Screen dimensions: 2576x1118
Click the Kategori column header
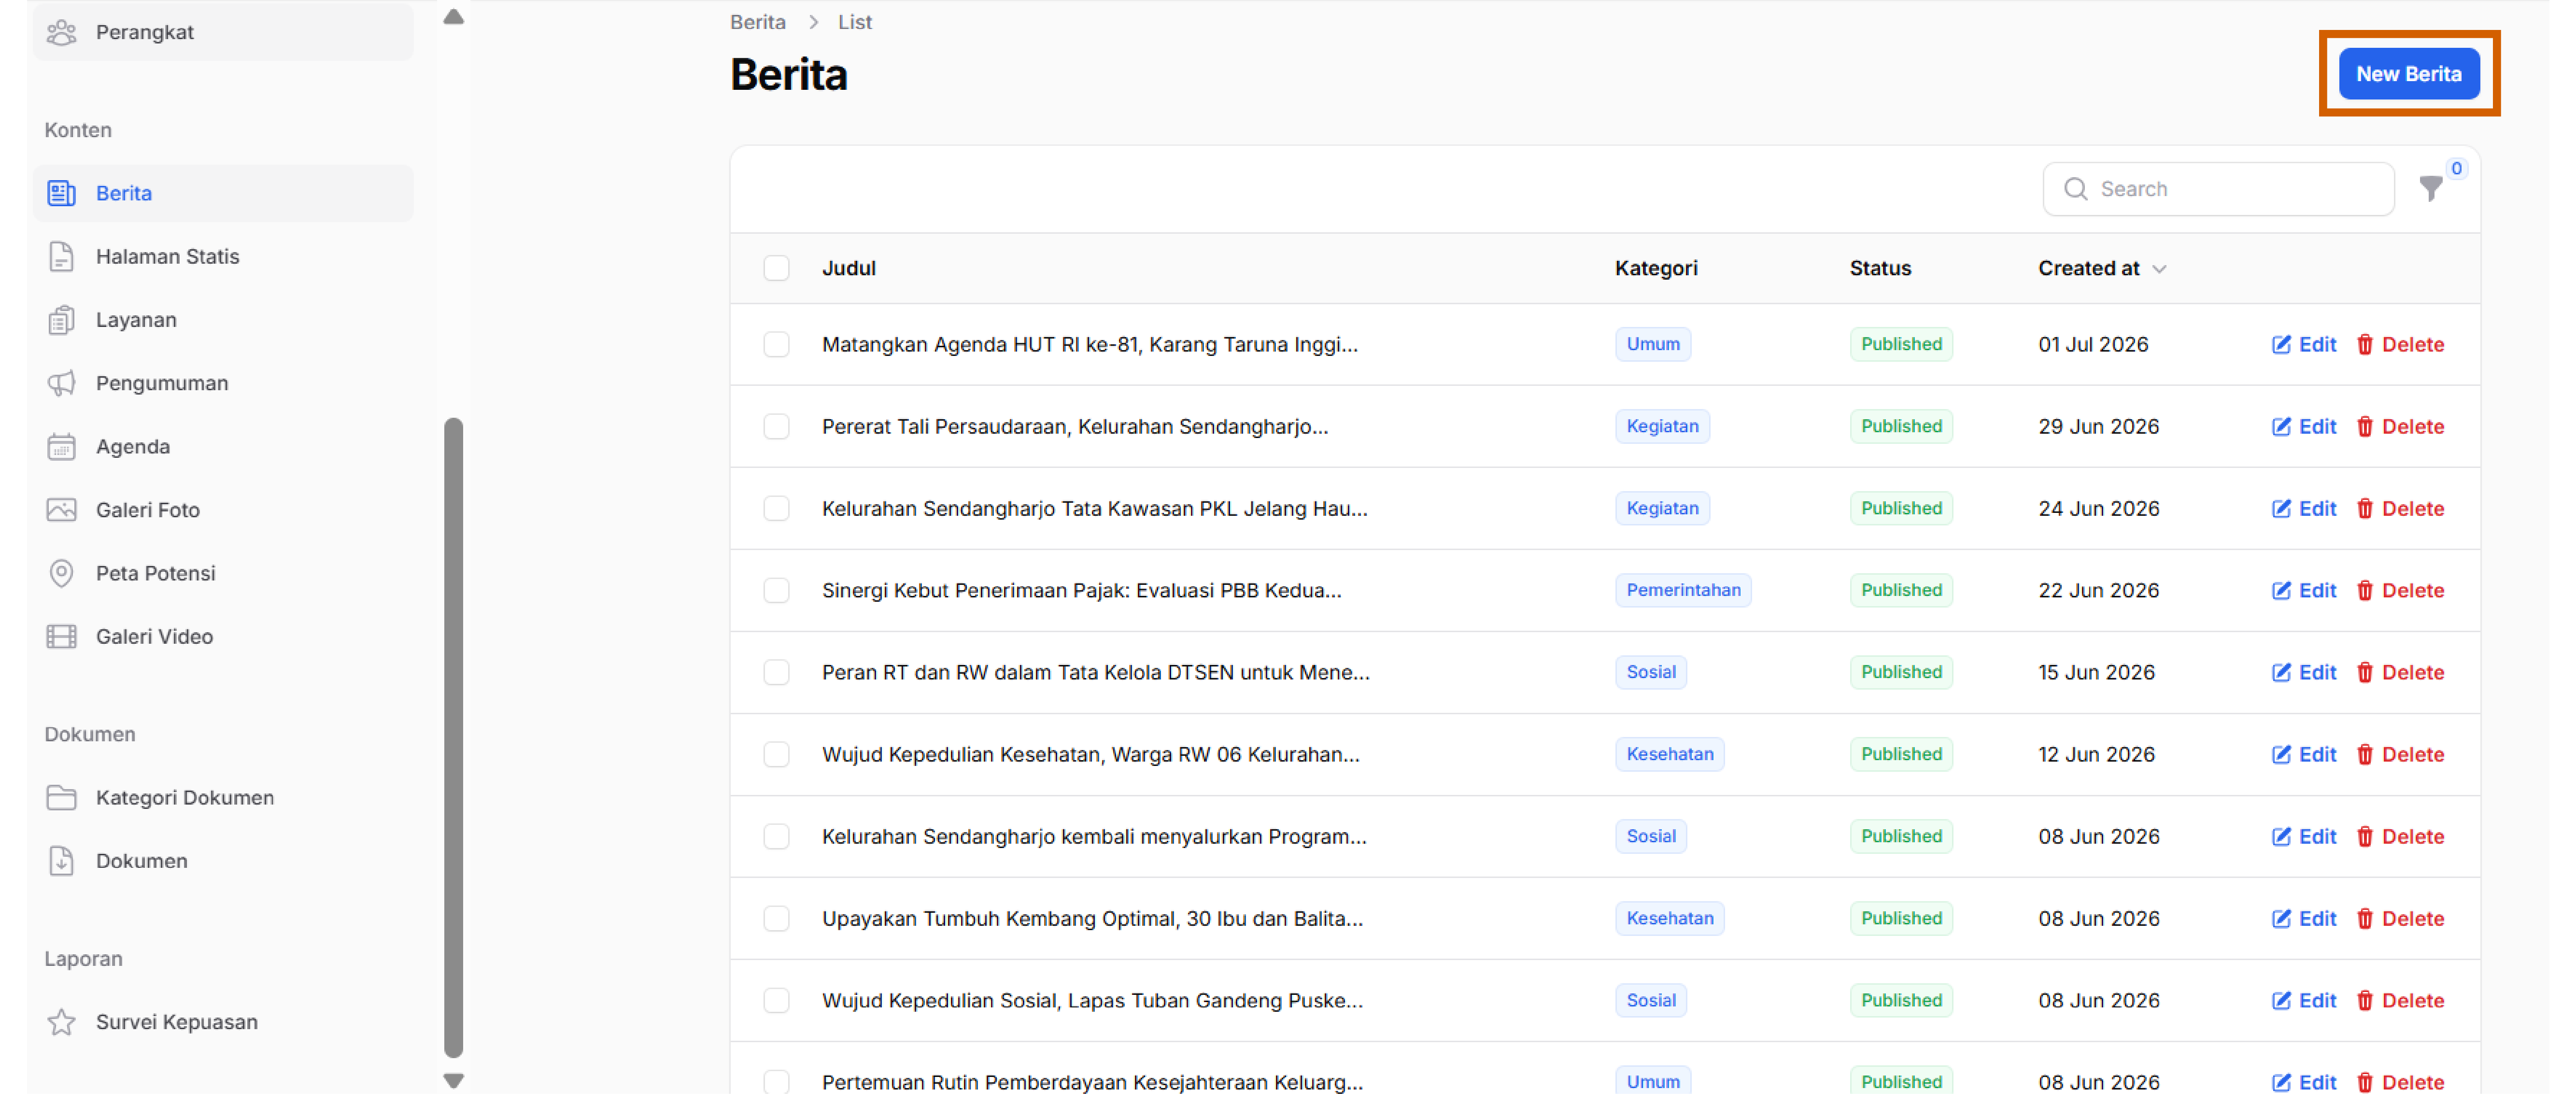pos(1656,268)
